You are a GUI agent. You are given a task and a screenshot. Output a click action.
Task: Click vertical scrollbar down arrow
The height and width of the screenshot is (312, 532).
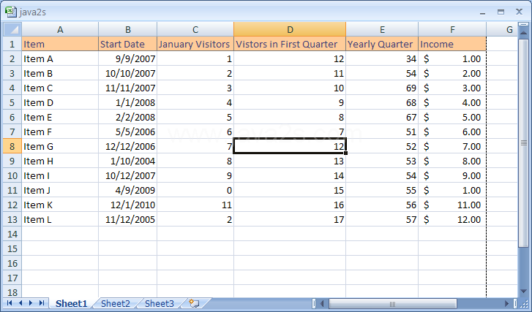(x=523, y=292)
